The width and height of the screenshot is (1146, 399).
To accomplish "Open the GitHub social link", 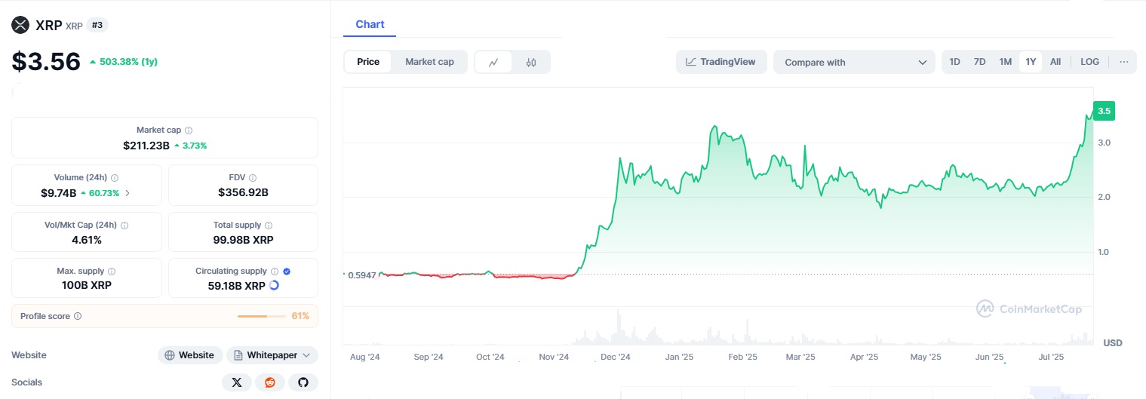I will [x=303, y=382].
